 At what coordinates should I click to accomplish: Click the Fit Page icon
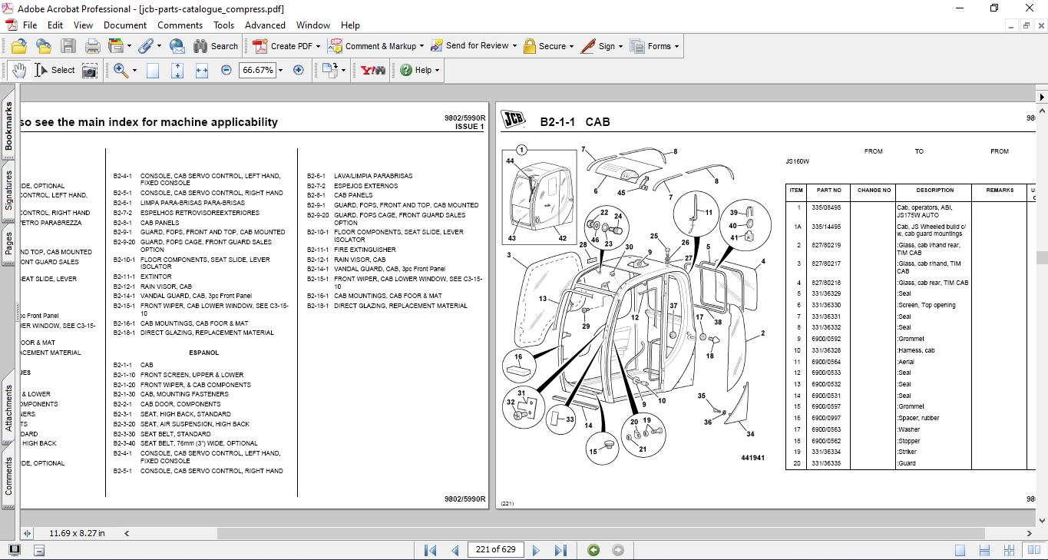177,70
